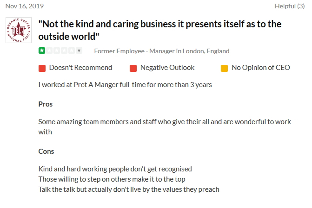312x208 pixels.
Task: Click the Cons section heading
Action: point(46,151)
